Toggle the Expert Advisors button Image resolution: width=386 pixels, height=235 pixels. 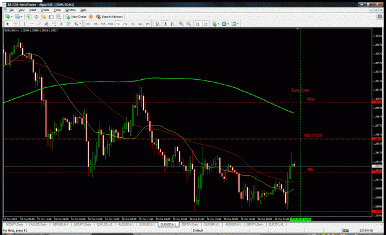click(x=109, y=17)
